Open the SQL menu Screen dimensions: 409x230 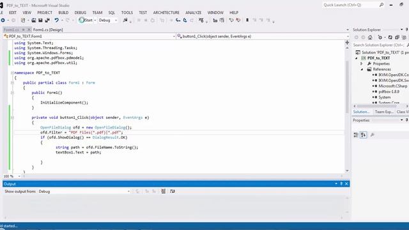(112, 13)
